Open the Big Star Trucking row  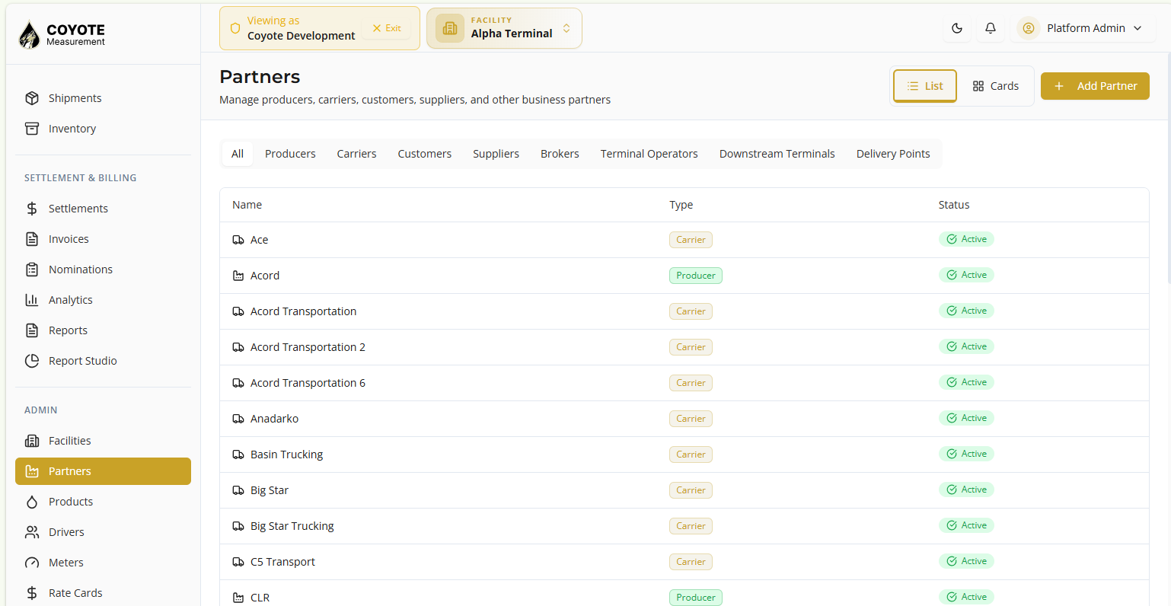click(684, 526)
